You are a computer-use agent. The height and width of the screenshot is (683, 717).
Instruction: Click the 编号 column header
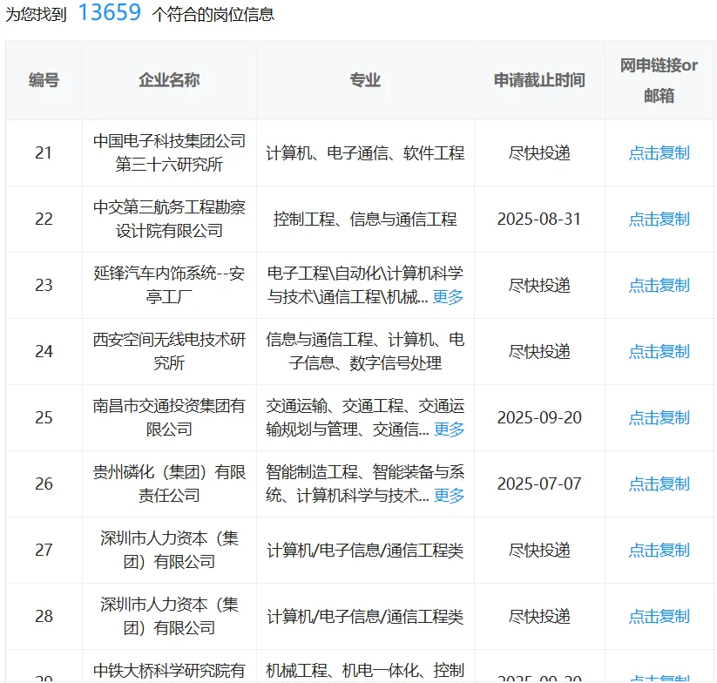[x=44, y=80]
